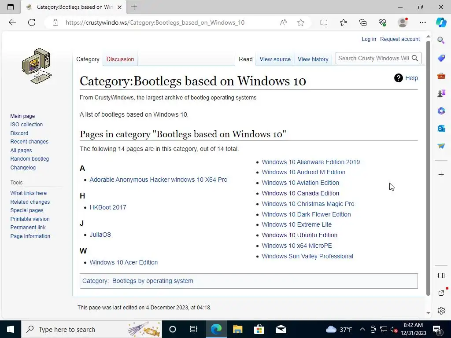
Task: Open Page information link
Action: click(x=30, y=236)
